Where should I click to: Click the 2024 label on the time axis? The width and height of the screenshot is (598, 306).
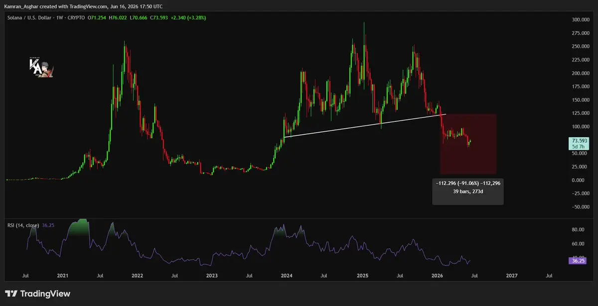point(287,275)
